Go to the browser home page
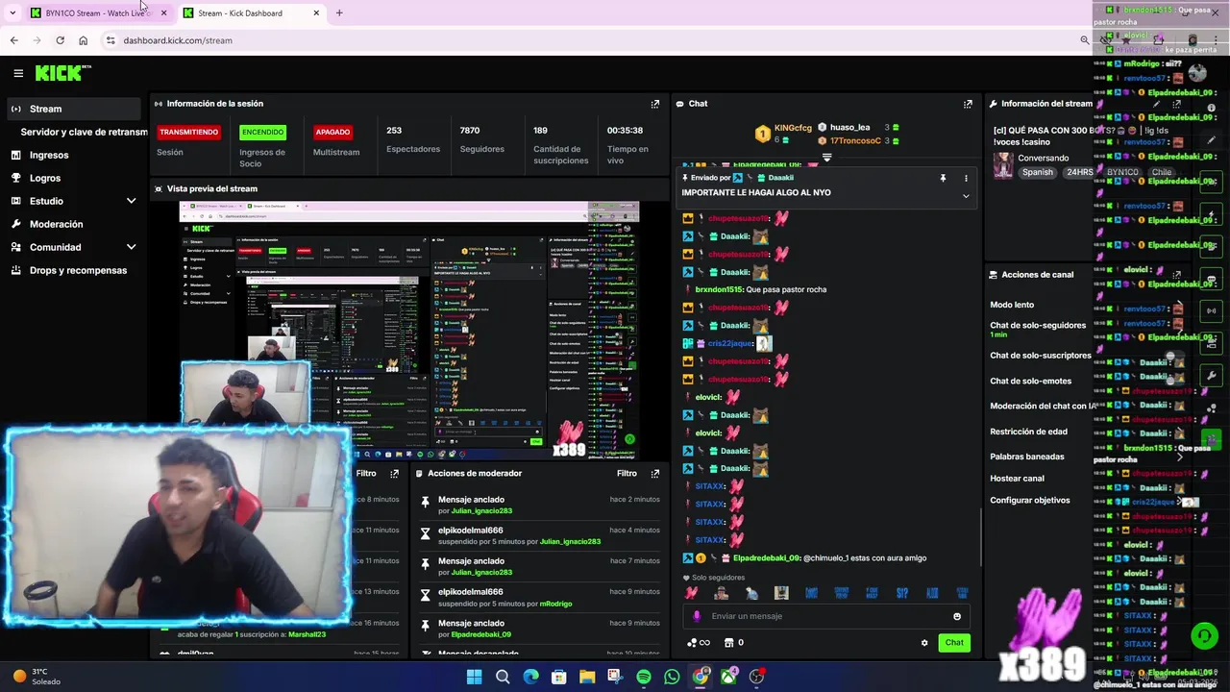Image resolution: width=1230 pixels, height=692 pixels. (83, 40)
